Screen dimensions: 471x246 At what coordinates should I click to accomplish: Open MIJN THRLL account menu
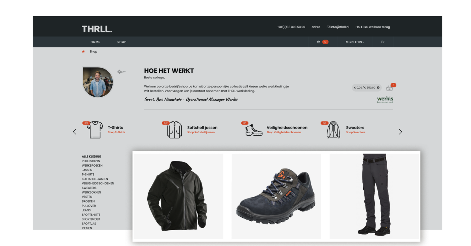pyautogui.click(x=355, y=42)
